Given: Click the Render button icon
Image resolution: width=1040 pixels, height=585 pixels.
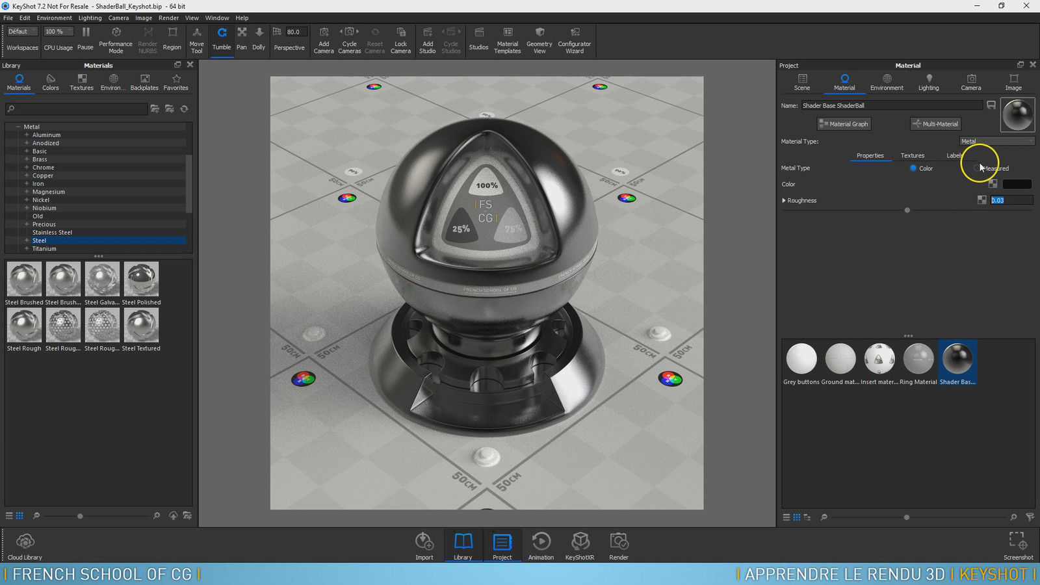Looking at the screenshot, I should point(619,546).
